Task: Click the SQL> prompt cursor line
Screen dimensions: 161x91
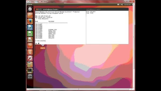Action: (x=37, y=43)
